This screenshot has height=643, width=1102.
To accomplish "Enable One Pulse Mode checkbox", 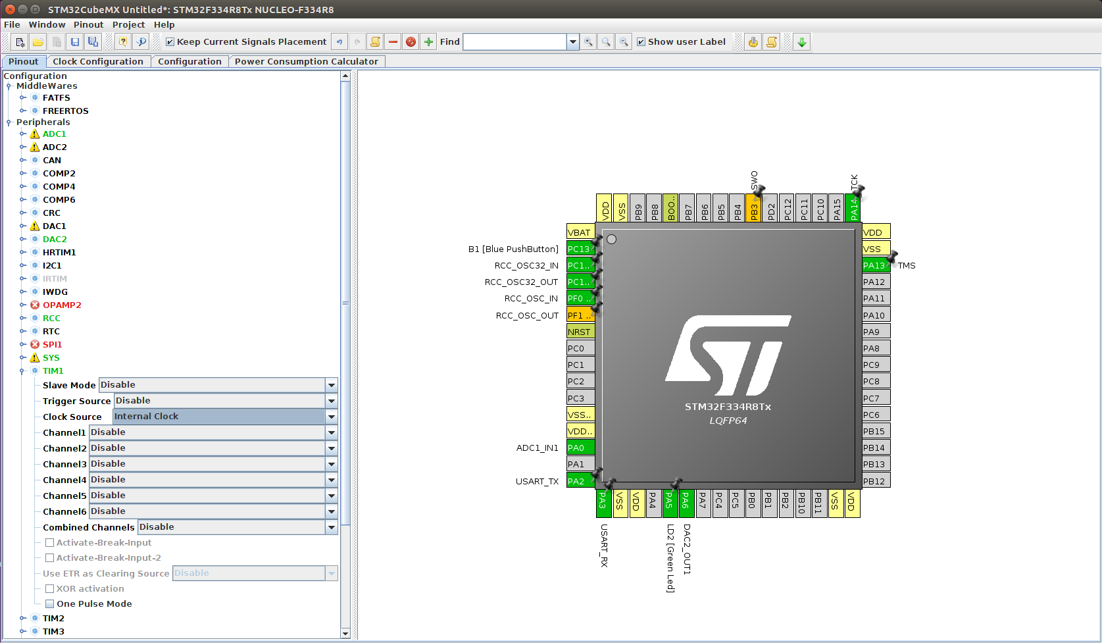I will pyautogui.click(x=50, y=604).
